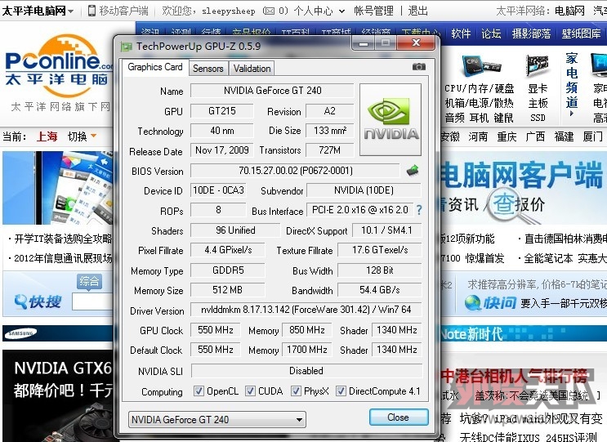Click the 河南 region link
This screenshot has height=442, width=607.
(478, 136)
